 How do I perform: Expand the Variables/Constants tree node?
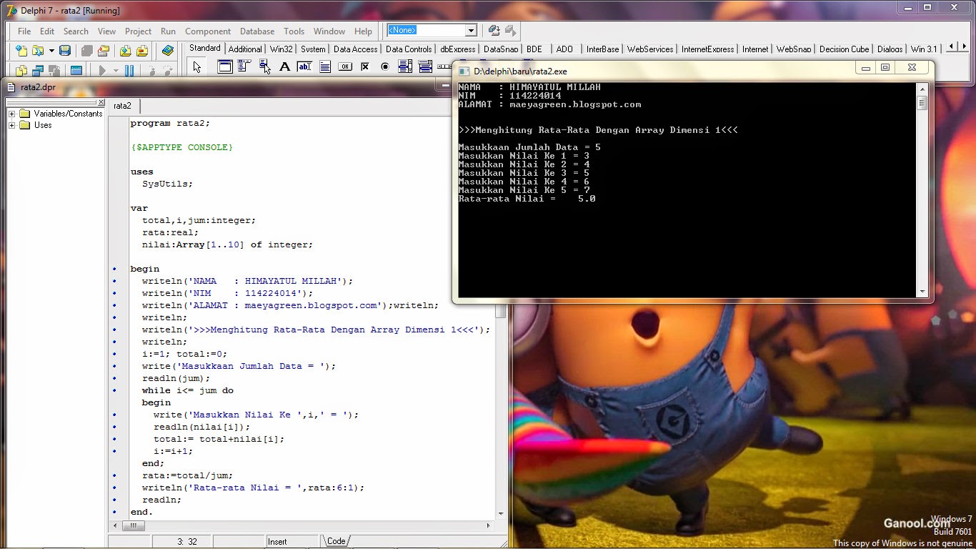click(11, 114)
